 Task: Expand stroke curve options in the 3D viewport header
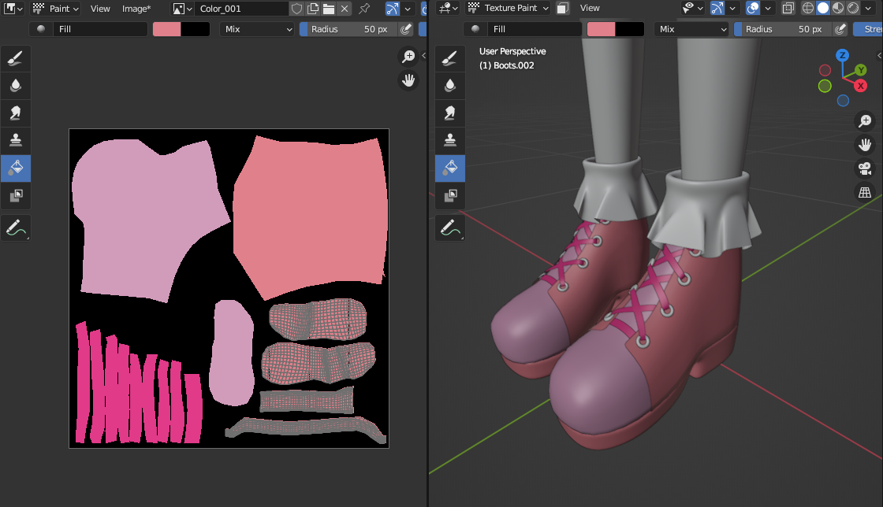(x=732, y=8)
